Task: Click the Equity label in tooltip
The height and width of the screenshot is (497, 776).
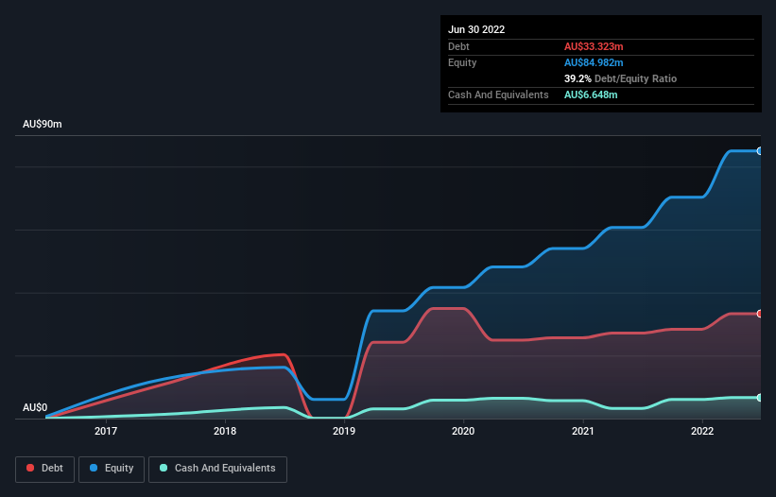Action: pos(462,62)
